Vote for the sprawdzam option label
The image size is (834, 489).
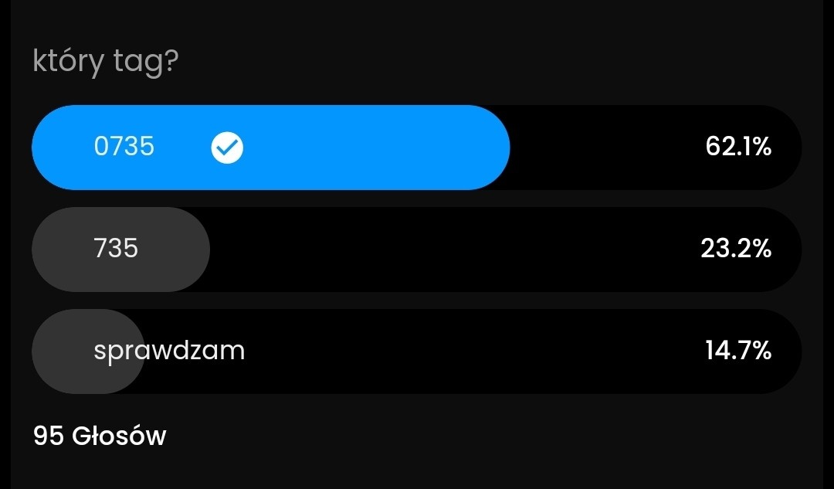(x=169, y=351)
